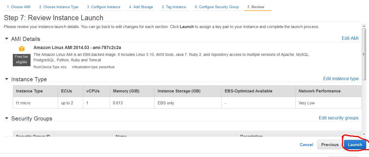The width and height of the screenshot is (369, 157).
Task: Click the t1.micro instance type cell
Action: pyautogui.click(x=35, y=103)
